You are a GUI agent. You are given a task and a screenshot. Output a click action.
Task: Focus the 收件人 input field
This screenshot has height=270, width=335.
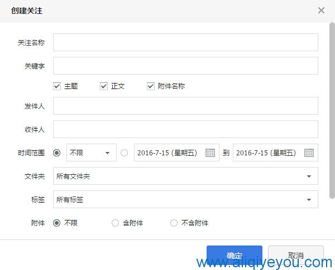coord(185,129)
